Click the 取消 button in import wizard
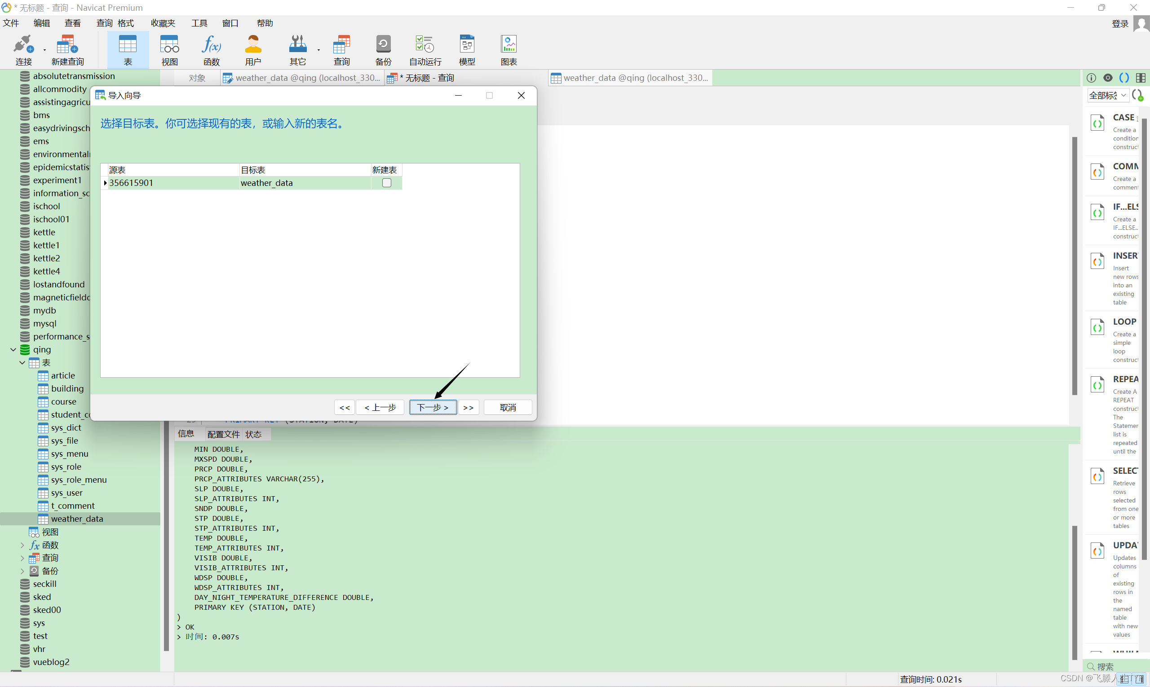Screen dimensions: 1150x687 pos(508,407)
